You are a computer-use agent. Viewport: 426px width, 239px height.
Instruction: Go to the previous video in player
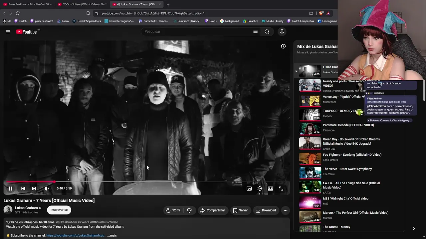(23, 189)
